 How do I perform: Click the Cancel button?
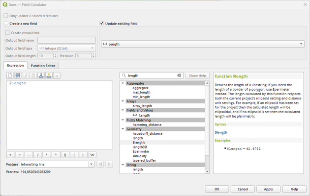(x=243, y=189)
